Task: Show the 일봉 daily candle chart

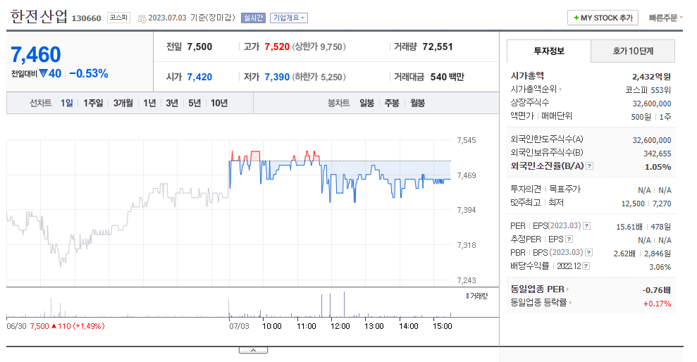Action: (366, 103)
